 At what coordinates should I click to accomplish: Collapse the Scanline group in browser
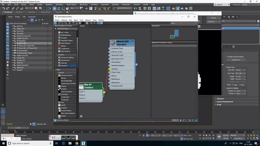tap(58, 55)
